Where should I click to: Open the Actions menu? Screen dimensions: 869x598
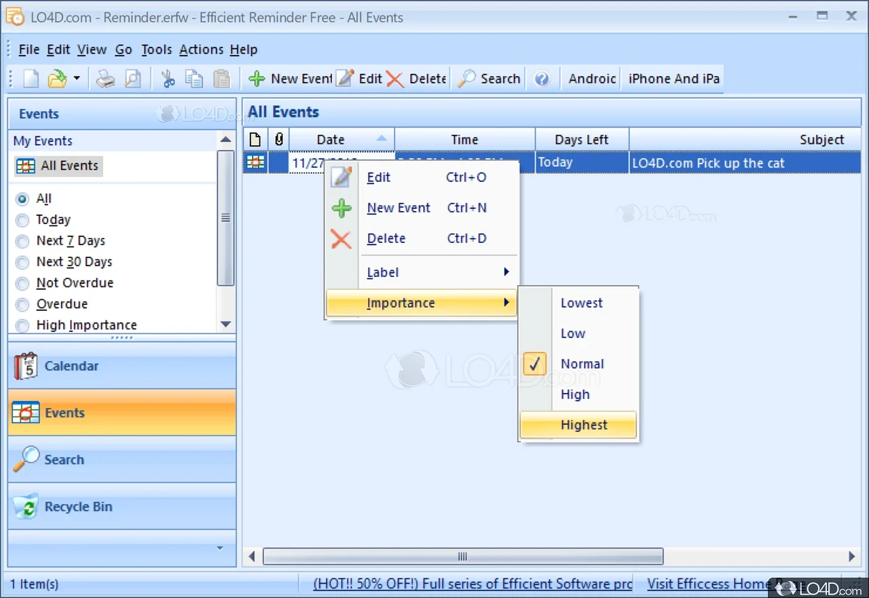tap(201, 50)
